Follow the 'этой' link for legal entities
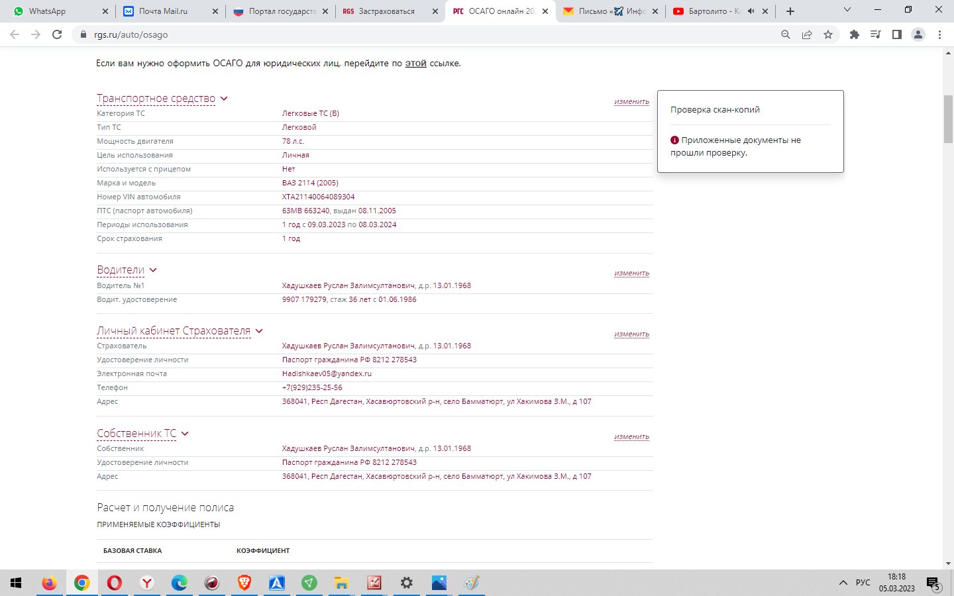Viewport: 954px width, 596px height. (x=415, y=64)
